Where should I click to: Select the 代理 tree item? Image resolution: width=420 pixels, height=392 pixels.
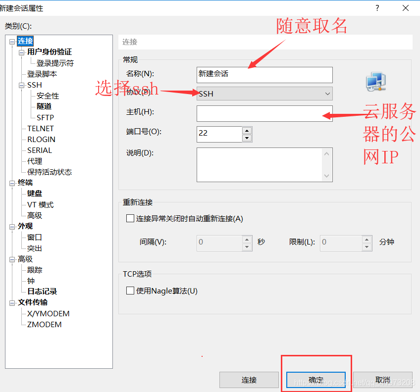(x=35, y=161)
